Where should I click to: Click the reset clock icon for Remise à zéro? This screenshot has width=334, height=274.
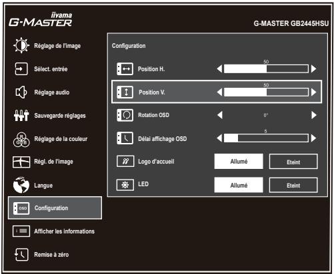[x=21, y=255]
